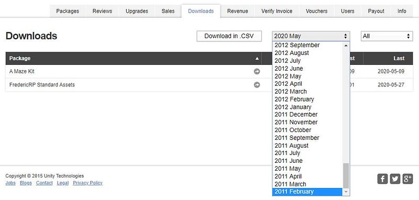Open the Vouchers tab
Image resolution: width=419 pixels, height=200 pixels.
pos(317,11)
